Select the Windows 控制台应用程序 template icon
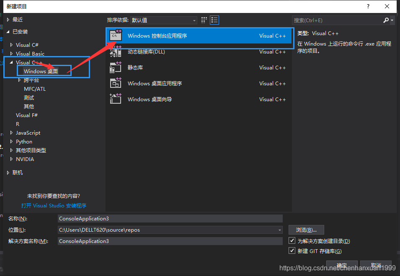 (116, 36)
